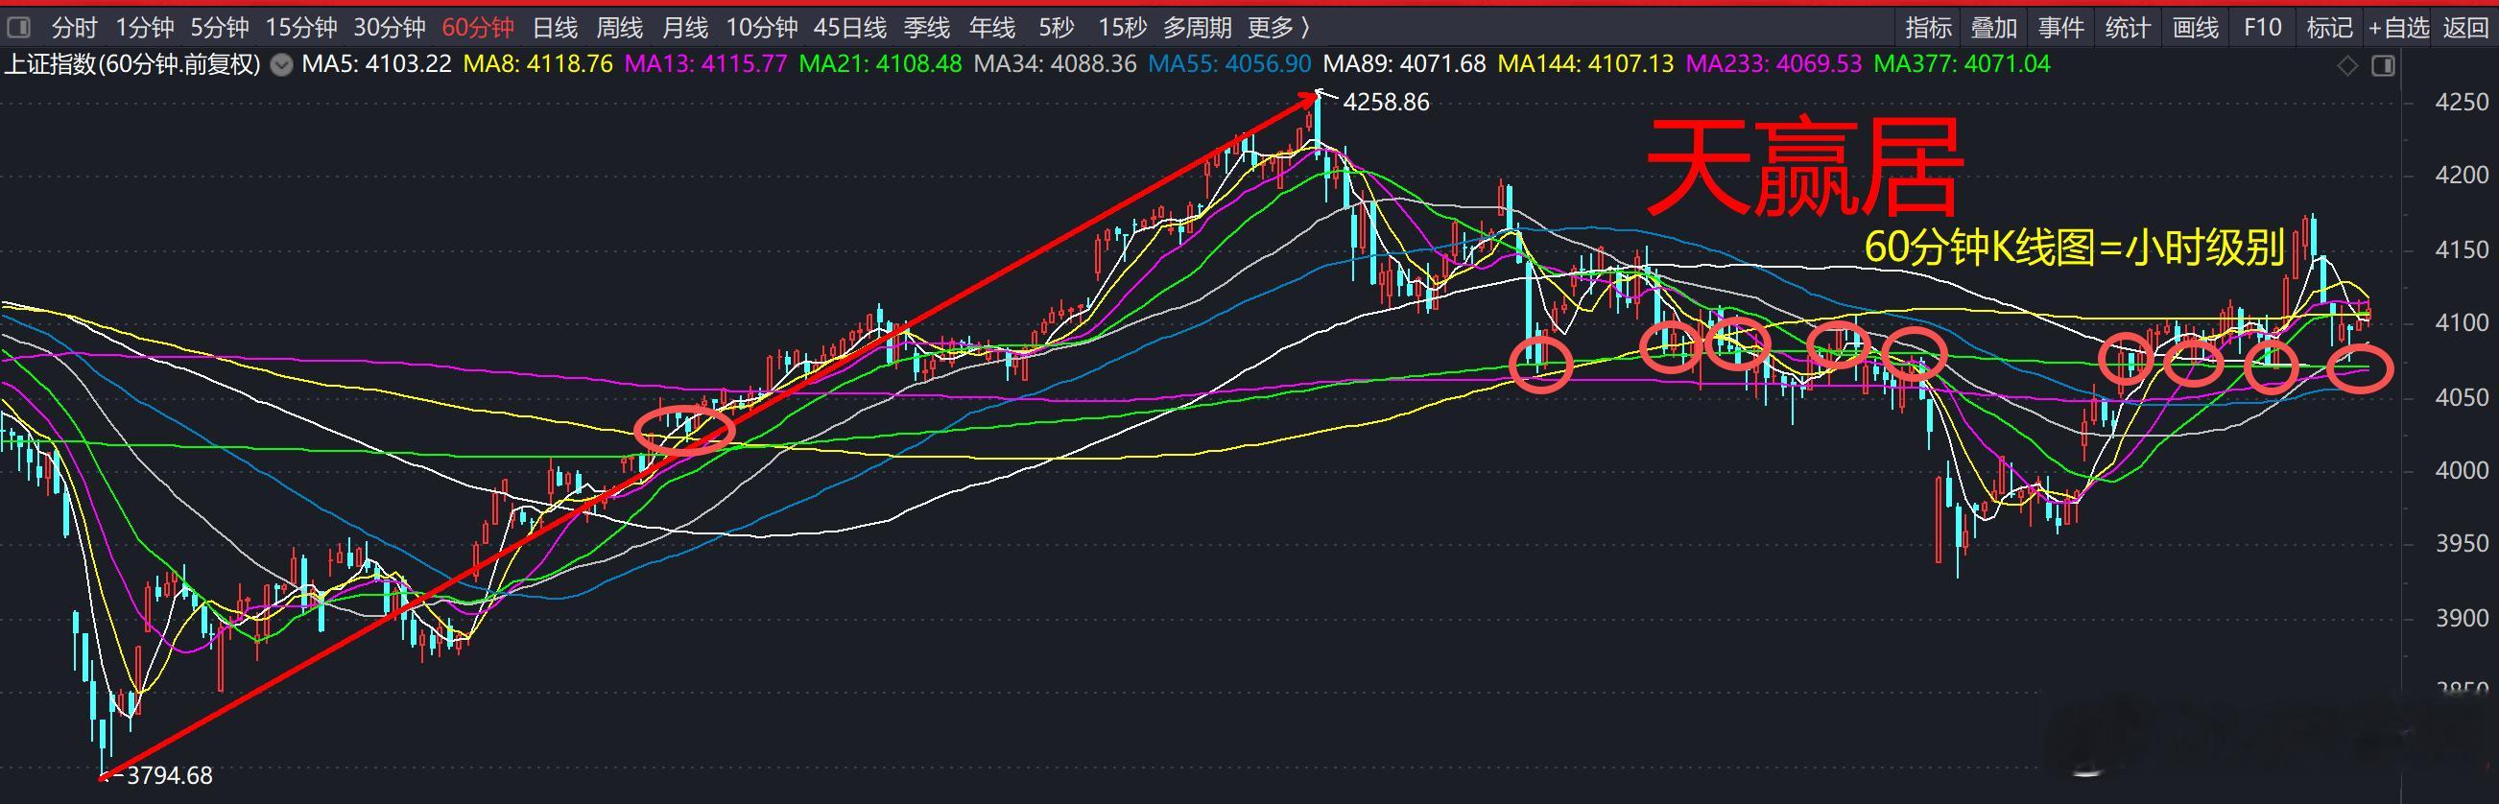Screen dimensions: 2499x804
Task: Switch to the 日线 daily chart
Action: coord(555,27)
